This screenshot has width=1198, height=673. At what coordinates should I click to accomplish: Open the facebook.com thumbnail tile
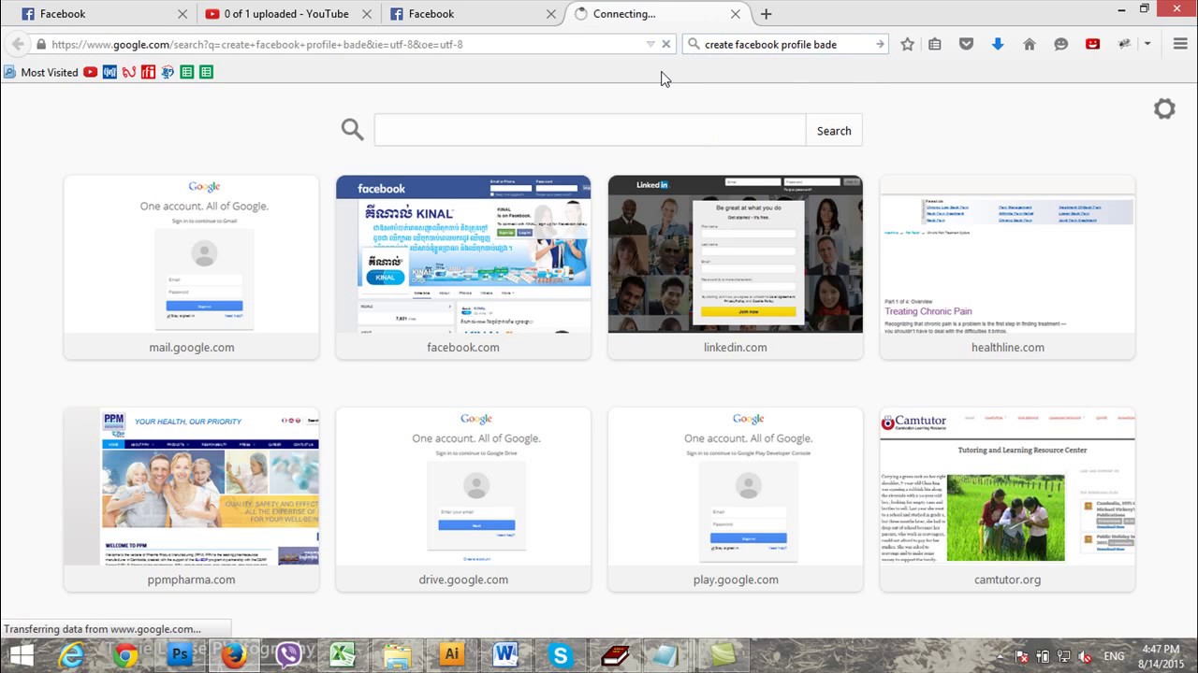[x=463, y=266]
